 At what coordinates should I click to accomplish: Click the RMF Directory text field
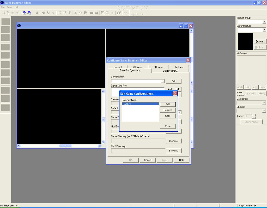click(138, 151)
